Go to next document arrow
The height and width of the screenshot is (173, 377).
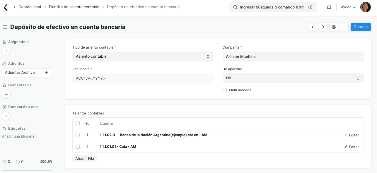coord(323,27)
